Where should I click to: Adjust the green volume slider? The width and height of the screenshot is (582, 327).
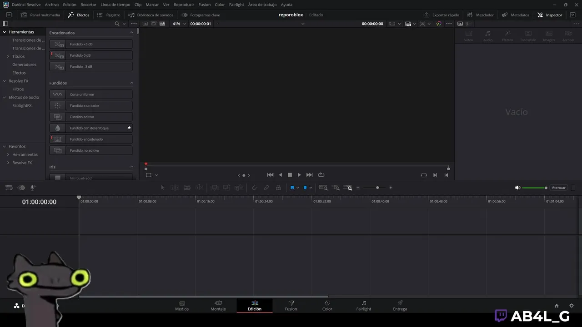point(535,188)
